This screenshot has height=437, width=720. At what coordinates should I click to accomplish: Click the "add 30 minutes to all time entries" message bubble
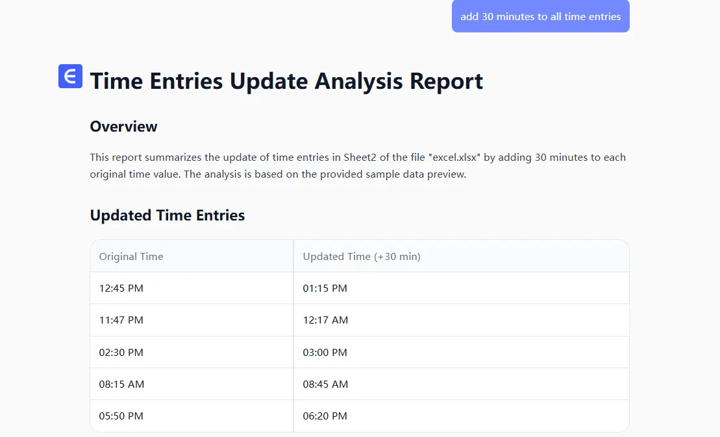[540, 17]
